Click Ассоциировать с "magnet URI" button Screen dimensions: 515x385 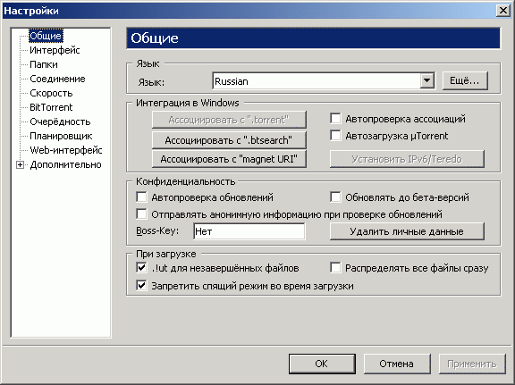(229, 159)
